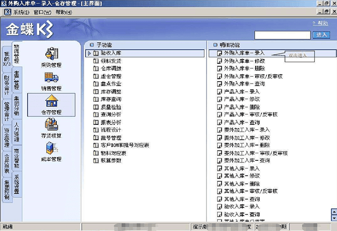Image resolution: width=337 pixels, height=231 pixels.
Task: Select 产品入库-修改 entry
Action: pos(242,99)
